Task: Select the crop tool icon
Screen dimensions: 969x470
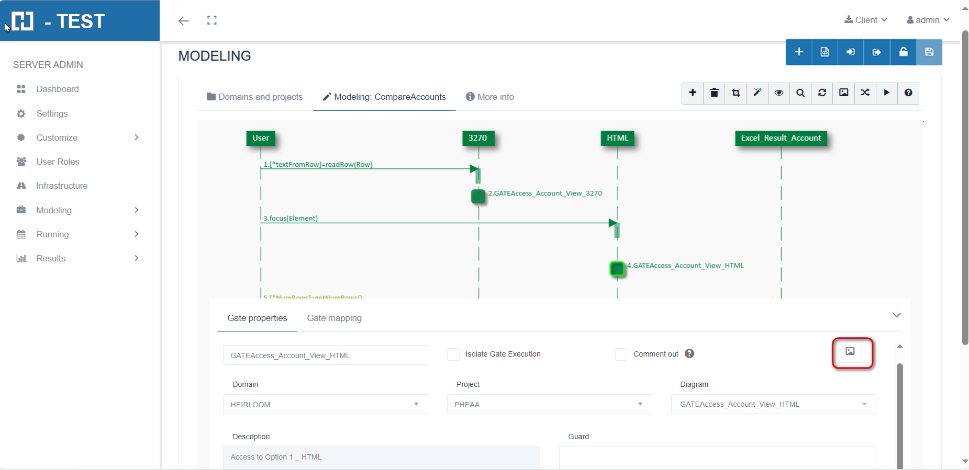Action: click(736, 93)
